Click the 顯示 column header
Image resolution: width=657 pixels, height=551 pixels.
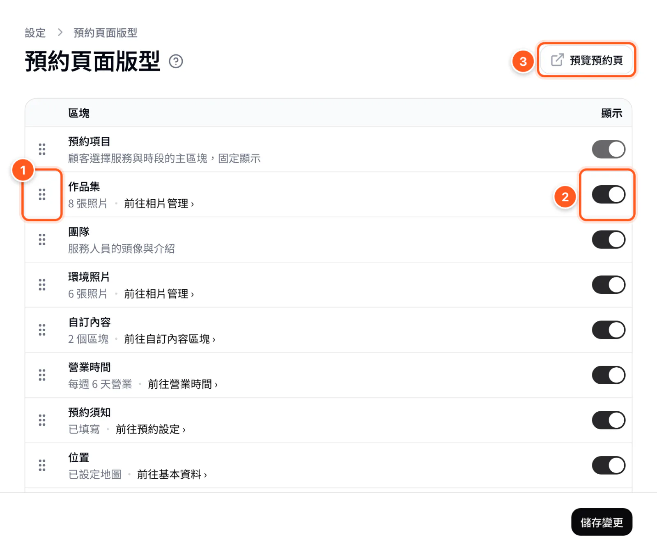click(612, 113)
